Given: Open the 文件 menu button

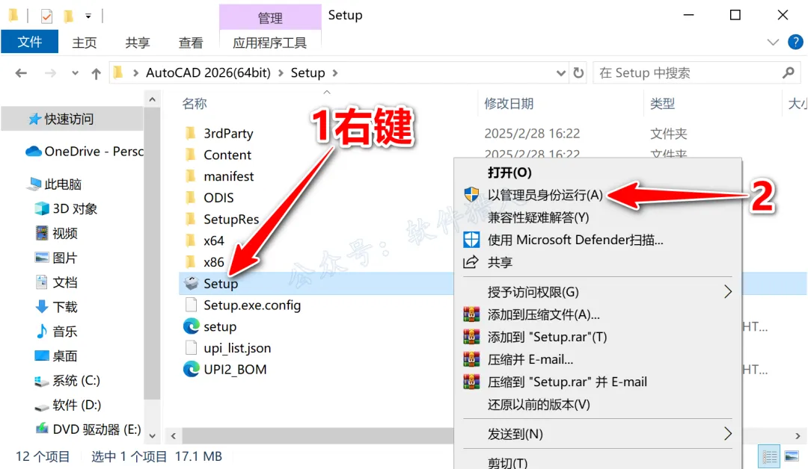Looking at the screenshot, I should 29,42.
